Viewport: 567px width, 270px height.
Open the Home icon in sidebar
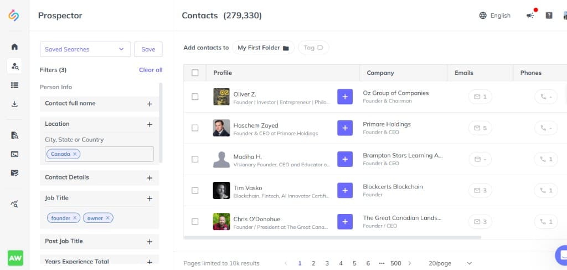pyautogui.click(x=14, y=47)
